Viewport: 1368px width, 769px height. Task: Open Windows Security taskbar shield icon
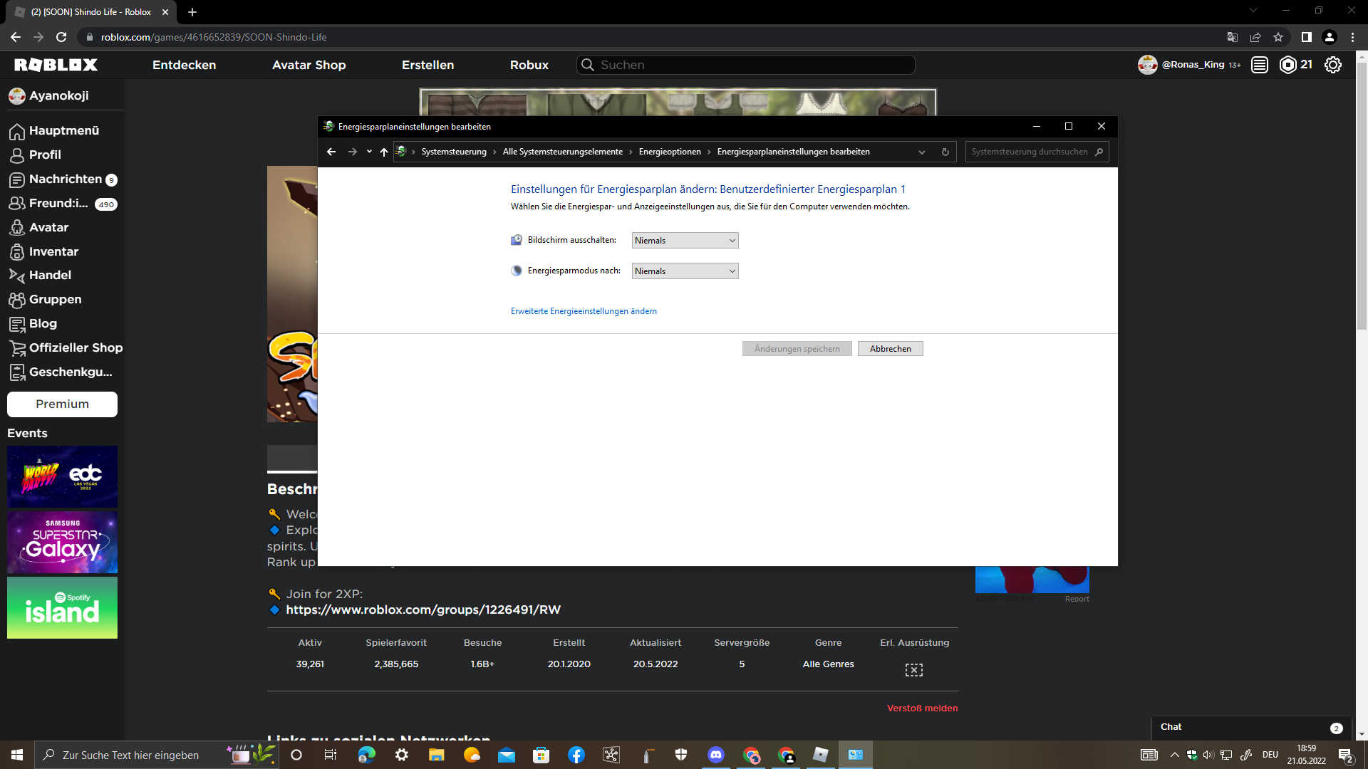681,755
